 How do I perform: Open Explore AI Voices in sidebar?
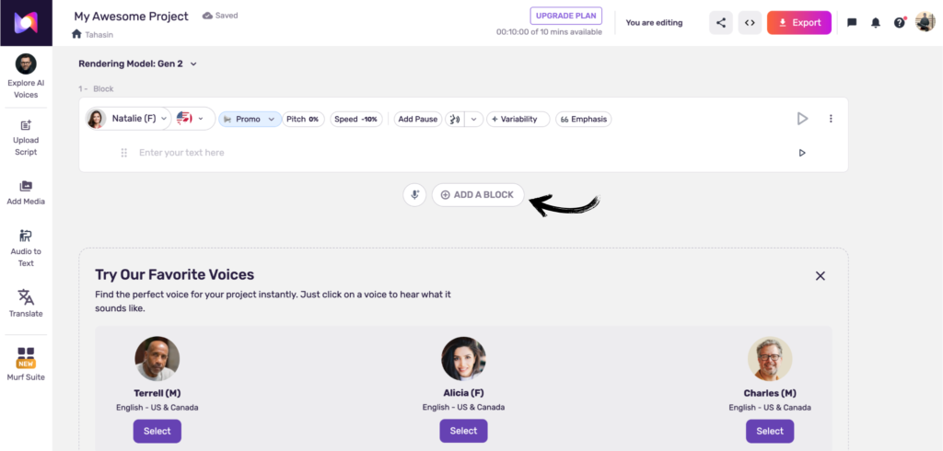click(x=26, y=75)
